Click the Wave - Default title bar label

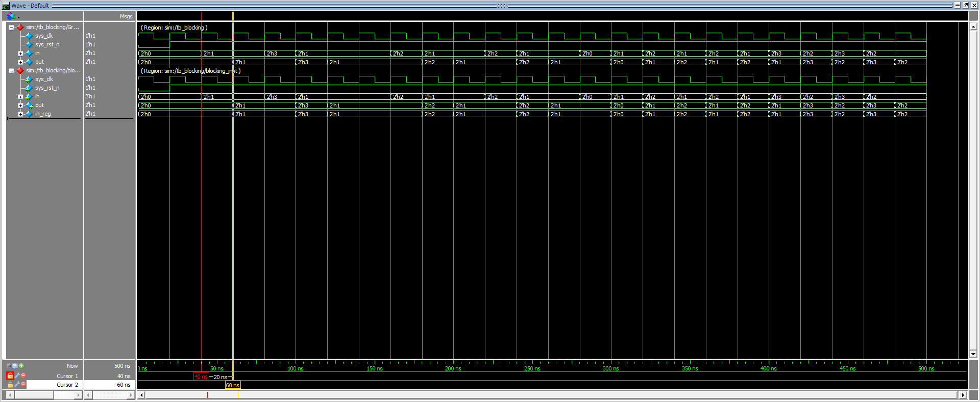click(30, 6)
